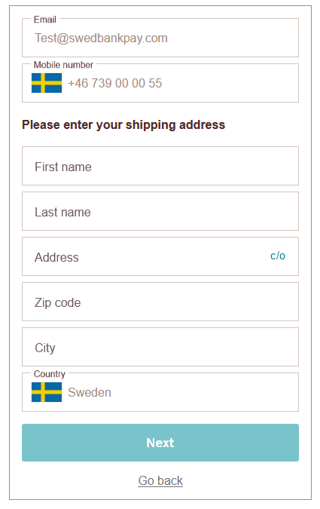Click into the First name field
The height and width of the screenshot is (509, 320).
(x=160, y=166)
